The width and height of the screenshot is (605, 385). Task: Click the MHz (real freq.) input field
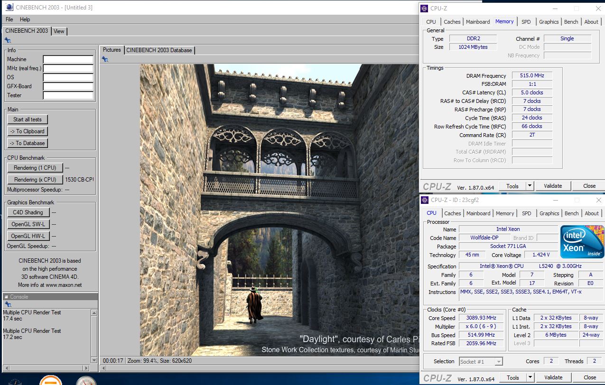(68, 68)
